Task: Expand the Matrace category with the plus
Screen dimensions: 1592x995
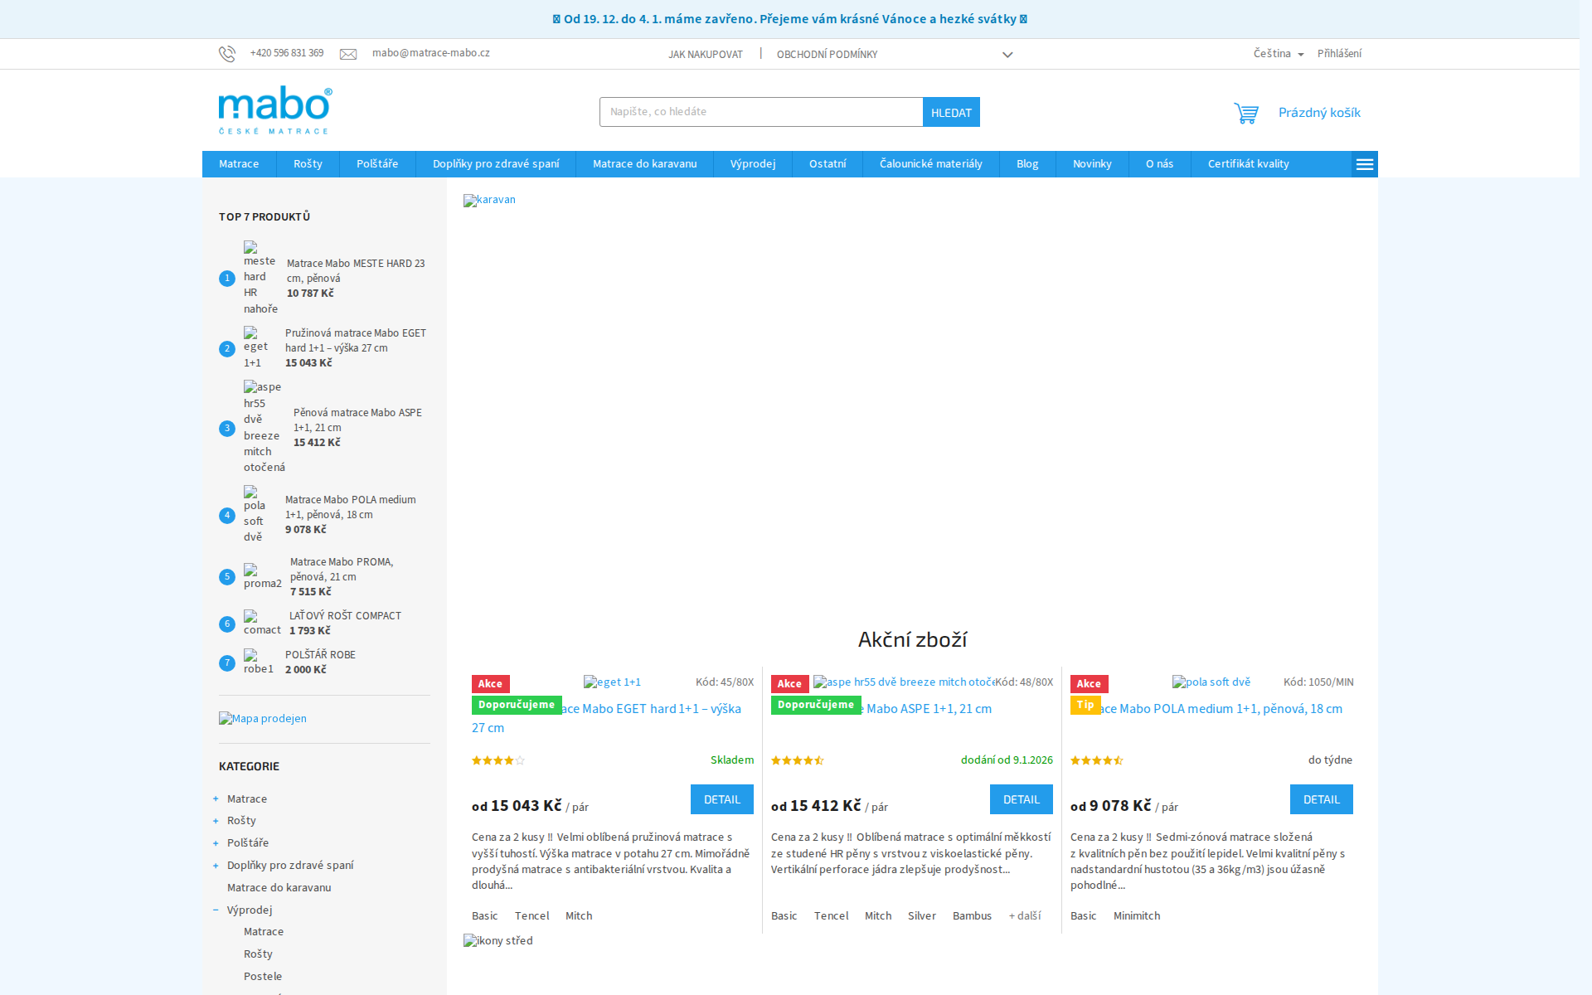Action: coord(216,799)
